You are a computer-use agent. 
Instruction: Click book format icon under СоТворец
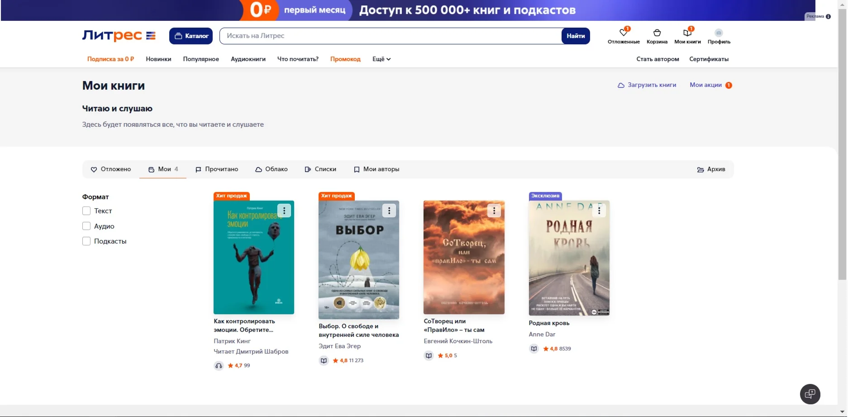point(429,356)
